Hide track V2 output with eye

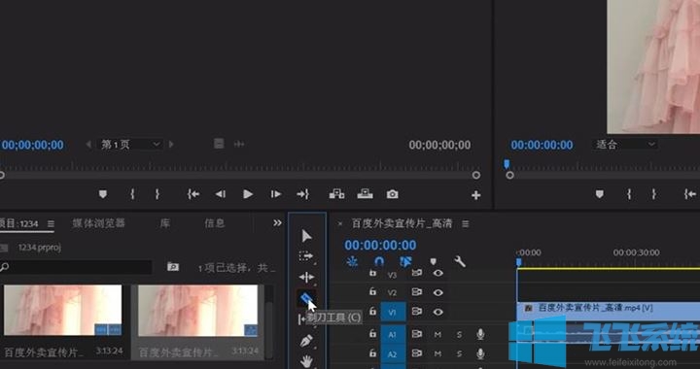(x=438, y=292)
